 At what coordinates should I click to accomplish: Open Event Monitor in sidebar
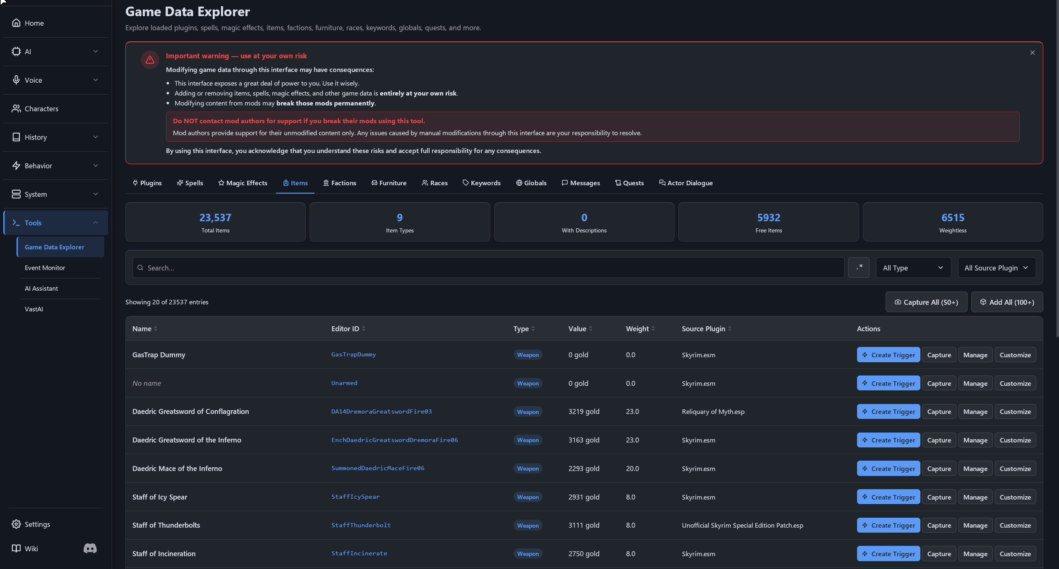point(60,268)
